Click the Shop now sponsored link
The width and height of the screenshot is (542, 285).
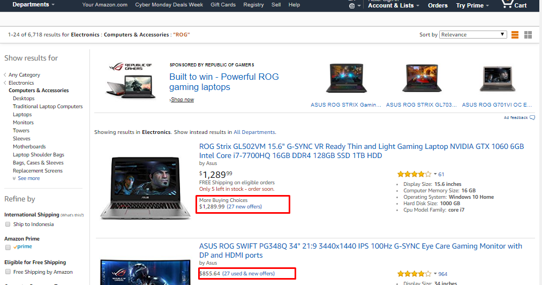point(182,100)
